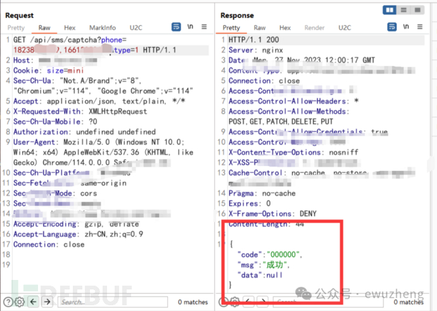Open the Response Render tab
Screen dimensions: 437x311
(x=314, y=28)
